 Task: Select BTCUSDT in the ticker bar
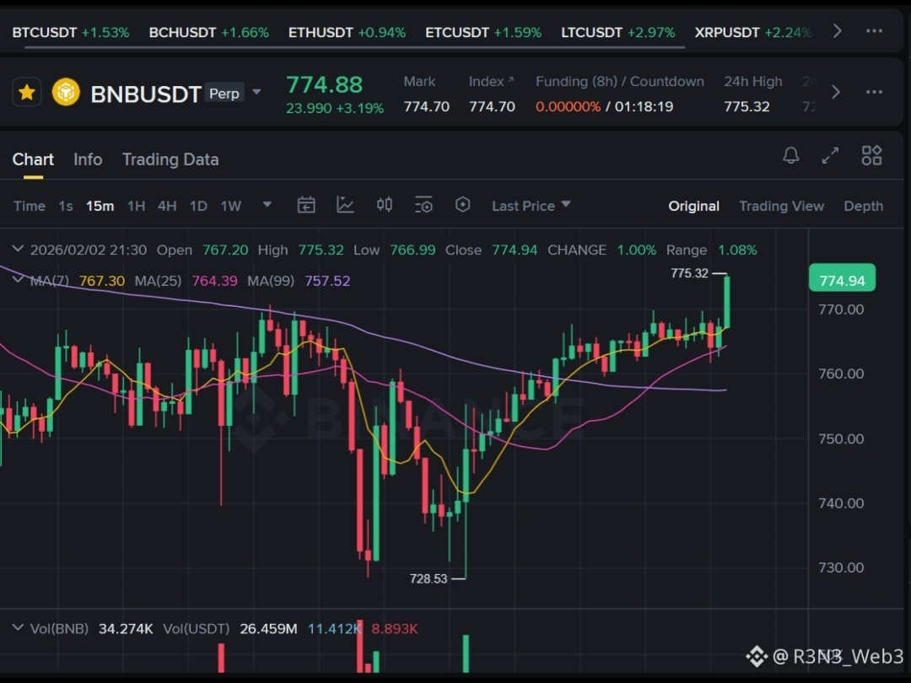coord(70,33)
